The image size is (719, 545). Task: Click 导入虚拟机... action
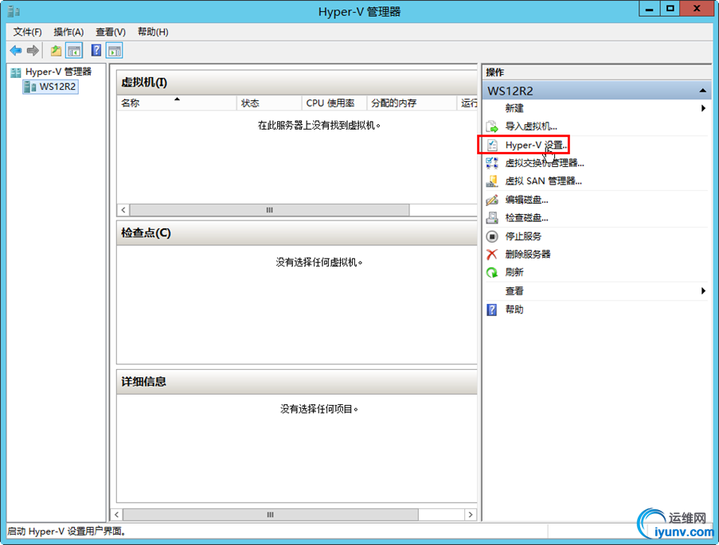pyautogui.click(x=531, y=126)
